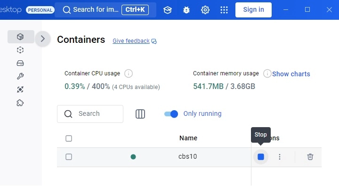The image size is (339, 186).
Task: Open the Volumes view in sidebar
Action: click(x=20, y=63)
